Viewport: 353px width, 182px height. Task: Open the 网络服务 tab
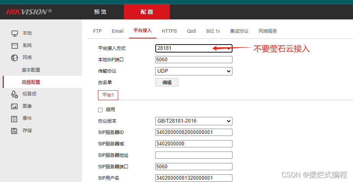point(268,31)
